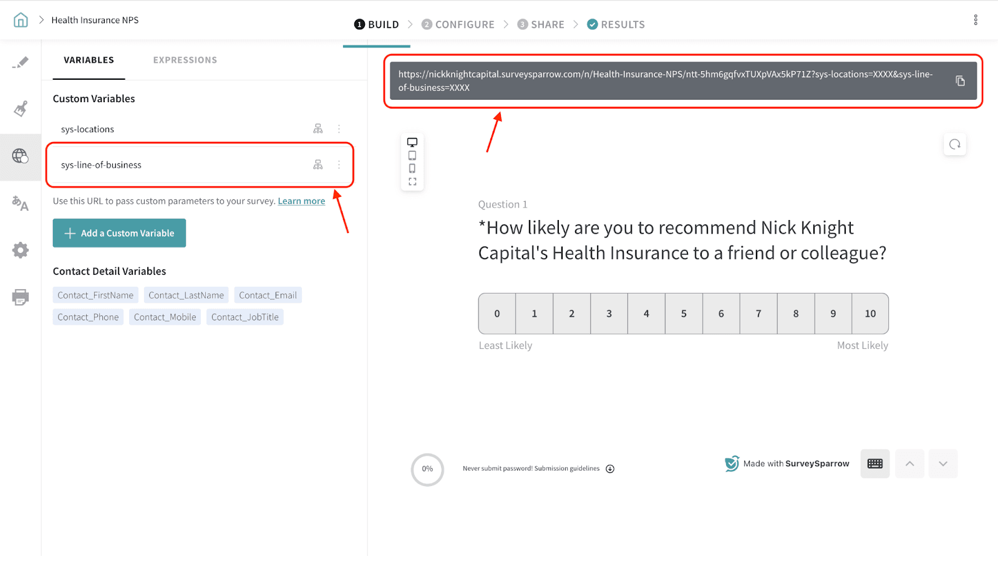This screenshot has height=564, width=998.
Task: Copy the survey URL with copy icon
Action: [x=960, y=81]
